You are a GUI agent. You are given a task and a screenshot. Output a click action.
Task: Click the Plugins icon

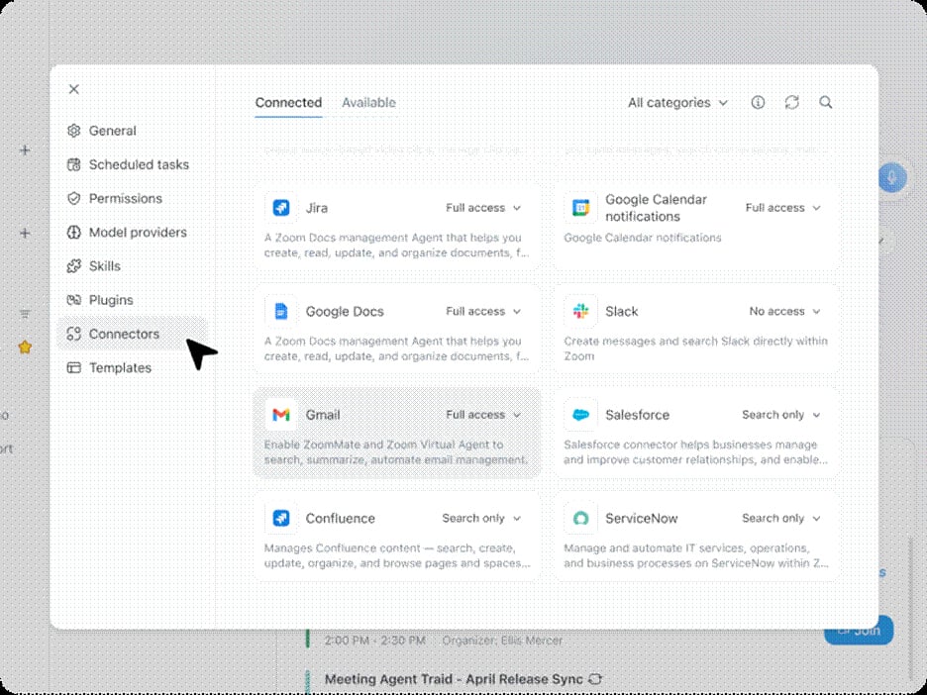click(x=74, y=300)
